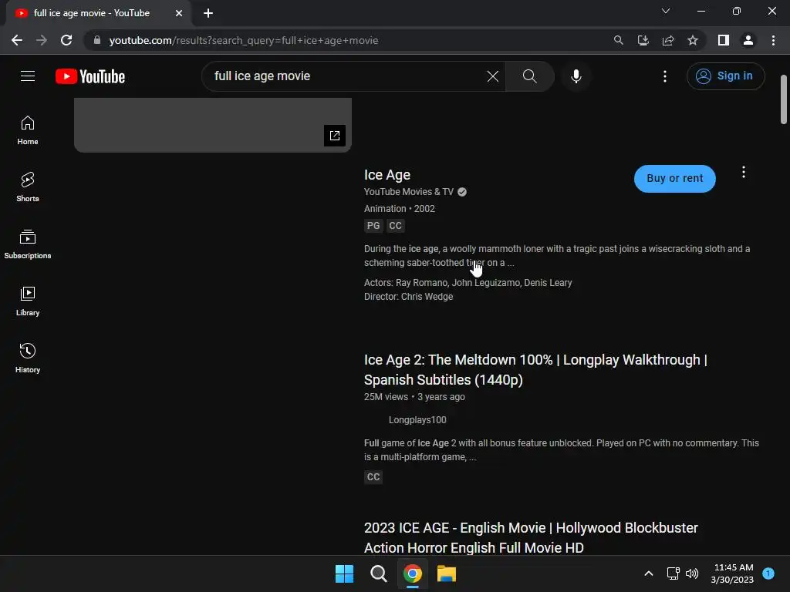This screenshot has height=592, width=790.
Task: Click the open-in-new-window icon on thumbnail
Action: pos(335,136)
